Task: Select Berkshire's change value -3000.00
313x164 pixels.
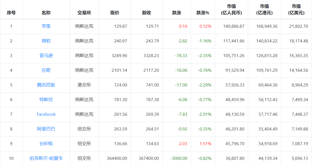Action: [179, 159]
